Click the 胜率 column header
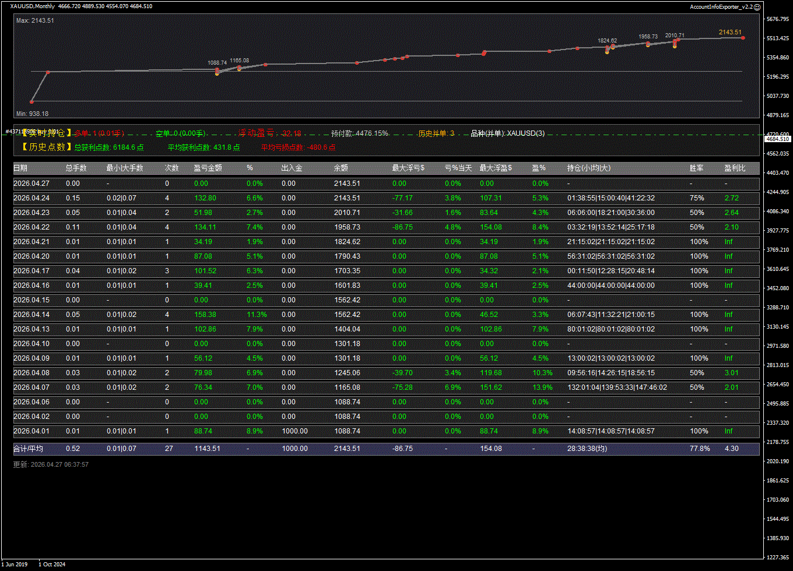Viewport: 793px width, 571px height. point(696,168)
